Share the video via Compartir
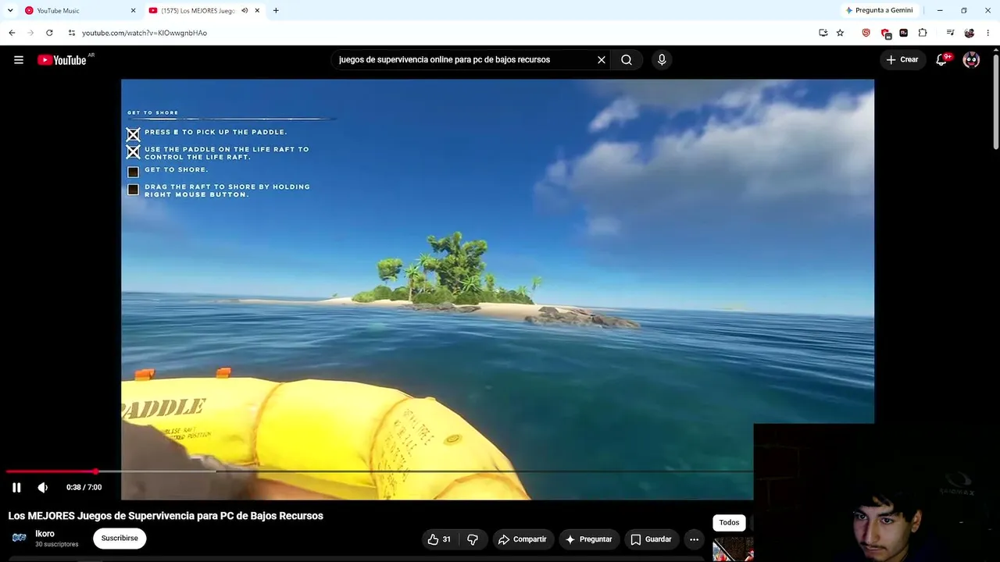 click(x=523, y=539)
